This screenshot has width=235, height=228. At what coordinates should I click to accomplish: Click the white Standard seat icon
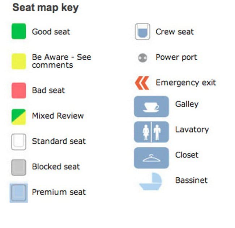pos(18,142)
